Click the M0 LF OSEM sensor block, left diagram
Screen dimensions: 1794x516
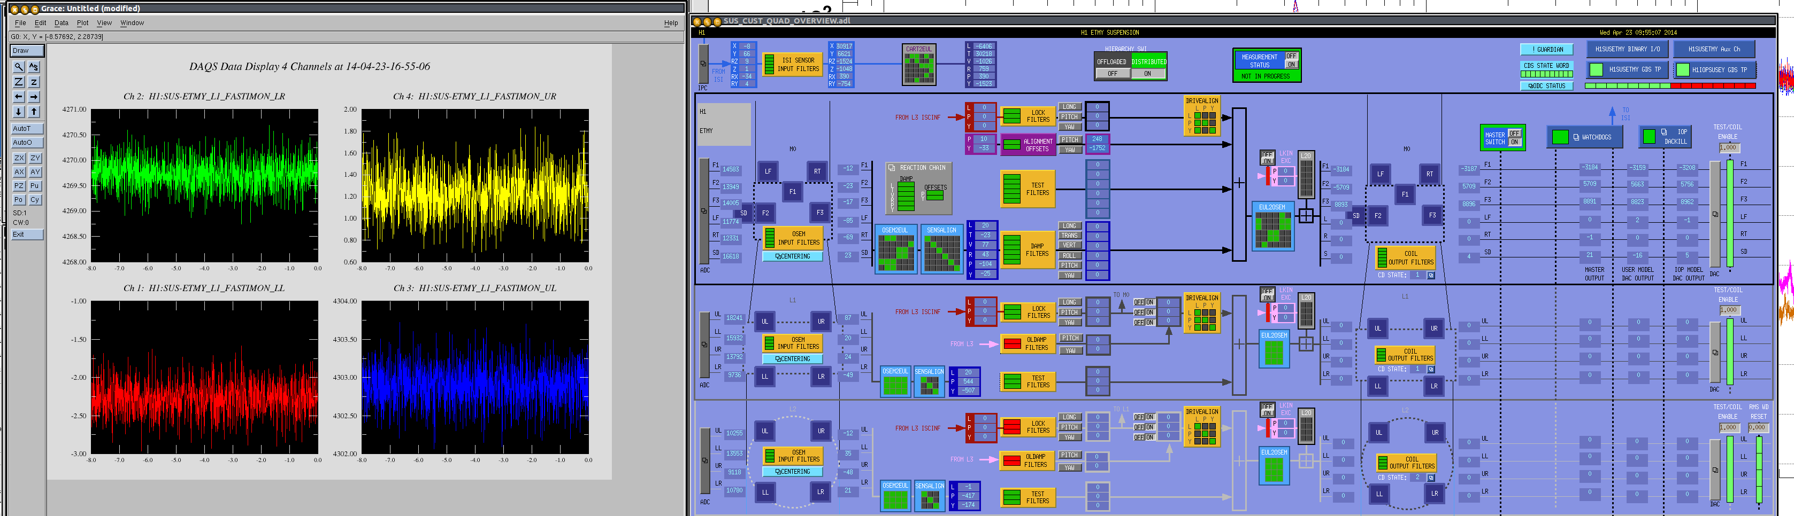[x=768, y=171]
